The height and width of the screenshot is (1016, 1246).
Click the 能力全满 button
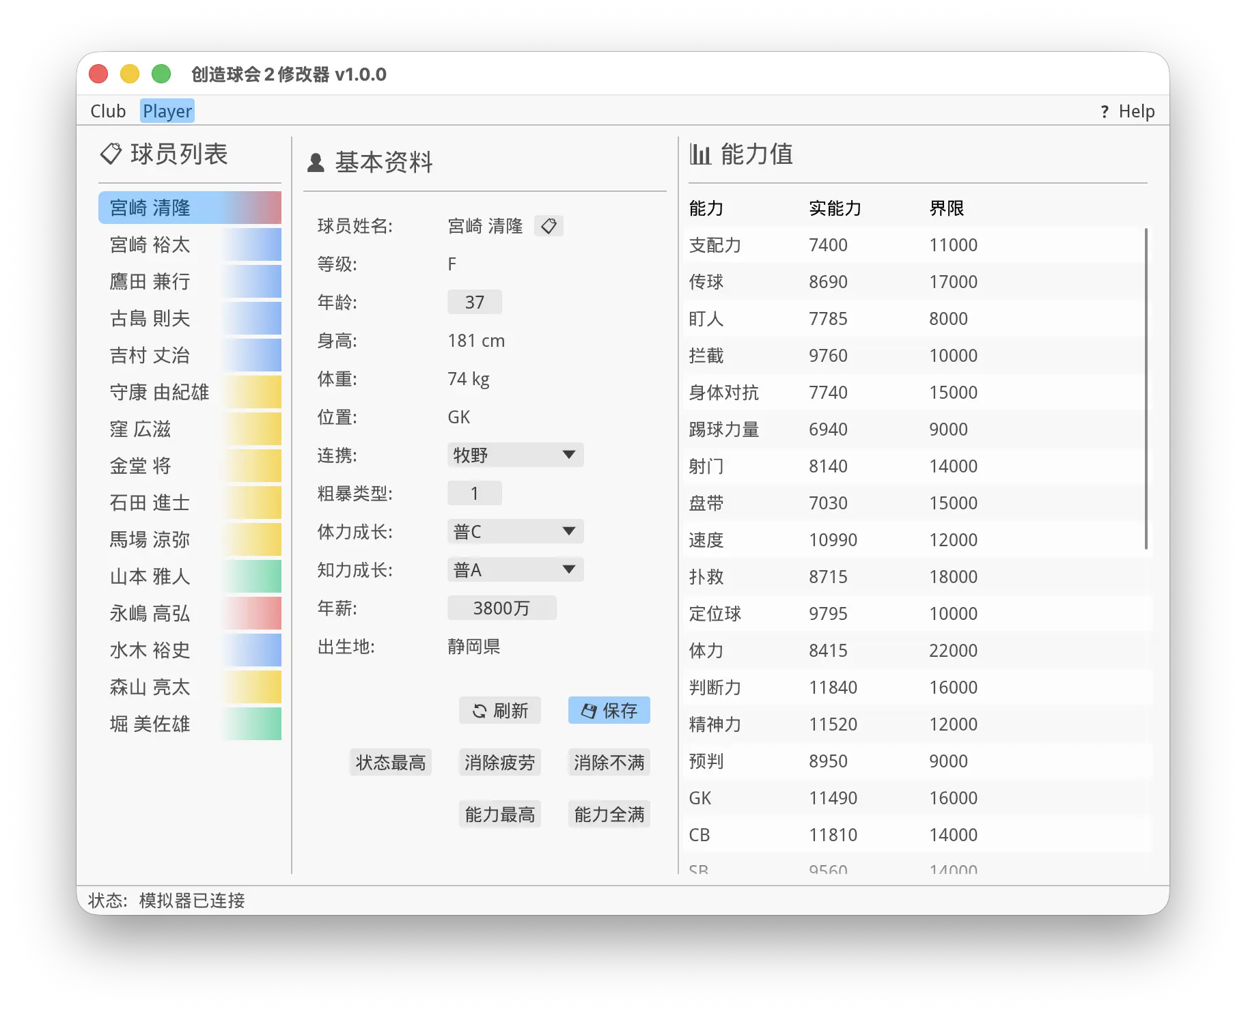click(x=609, y=814)
